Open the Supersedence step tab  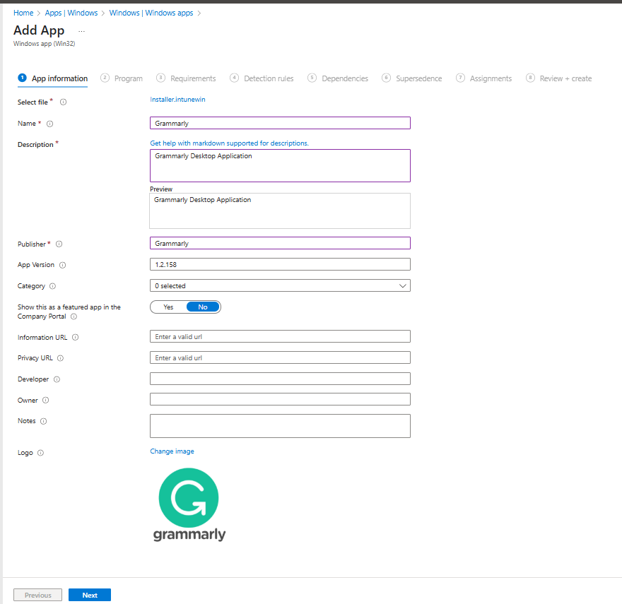coord(412,78)
